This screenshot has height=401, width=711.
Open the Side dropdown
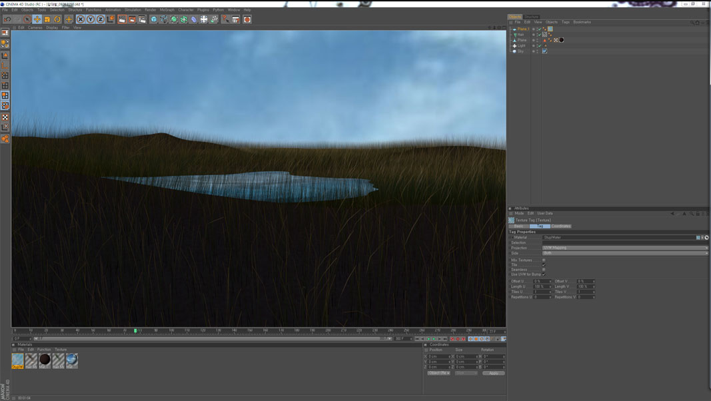(x=625, y=253)
